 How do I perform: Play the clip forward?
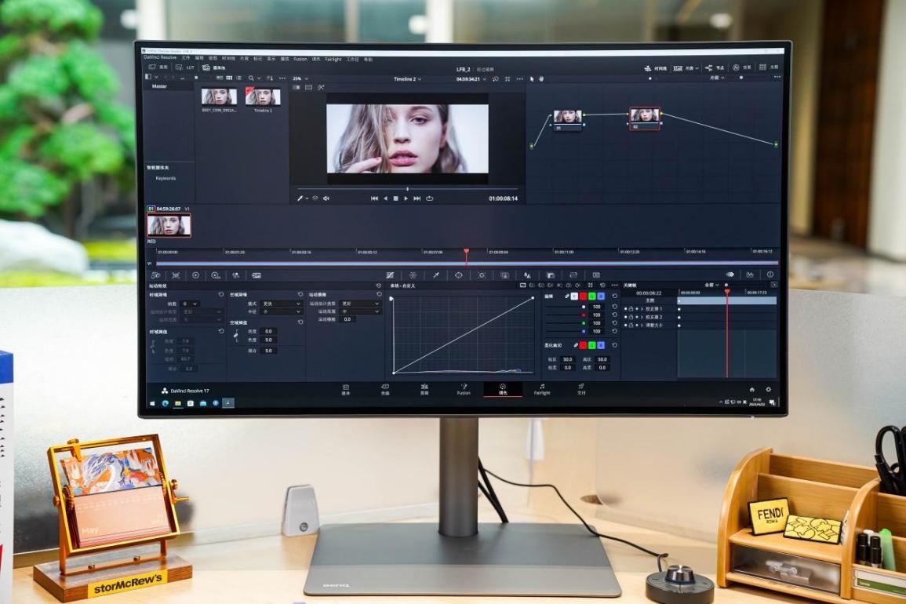coord(406,198)
